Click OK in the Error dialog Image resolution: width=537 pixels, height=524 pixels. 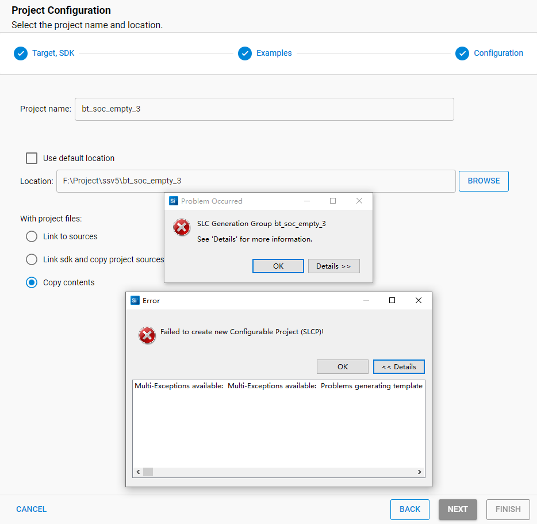(x=343, y=367)
